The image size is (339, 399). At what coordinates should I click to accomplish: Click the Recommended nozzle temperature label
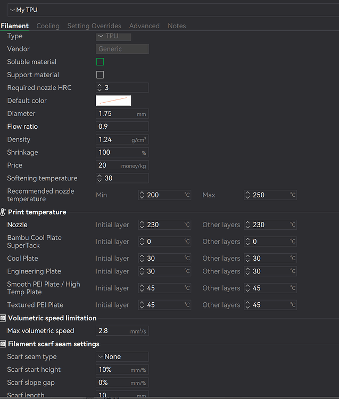click(41, 195)
